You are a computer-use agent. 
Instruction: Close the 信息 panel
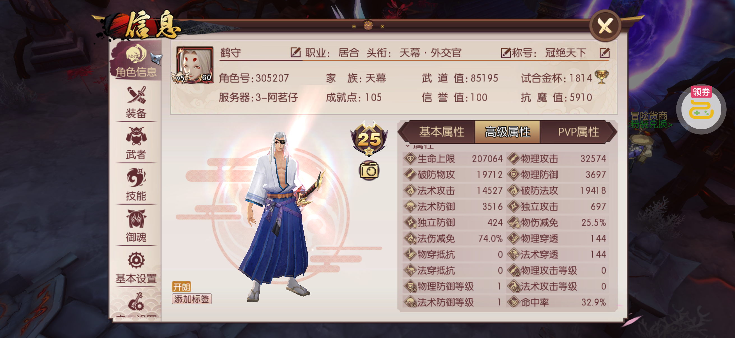tap(605, 26)
